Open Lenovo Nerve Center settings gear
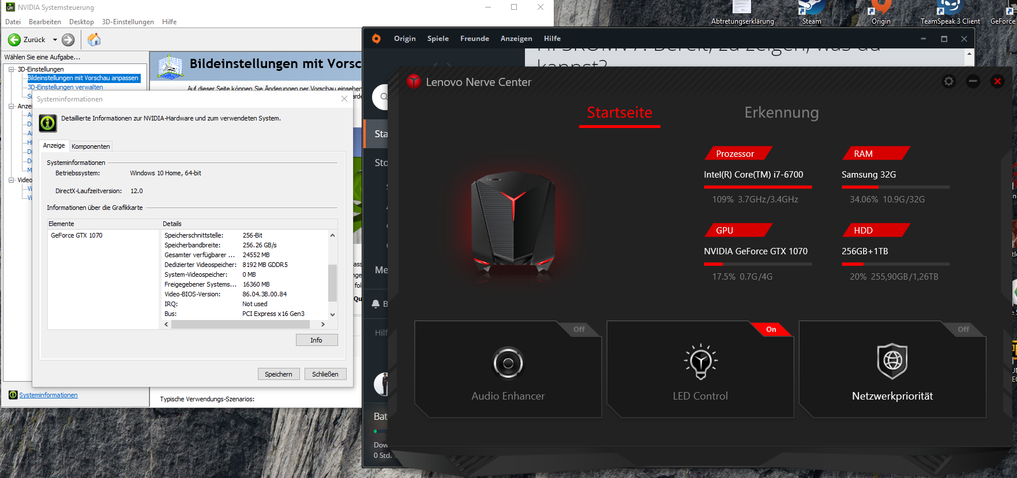Viewport: 1017px width, 478px height. click(949, 81)
